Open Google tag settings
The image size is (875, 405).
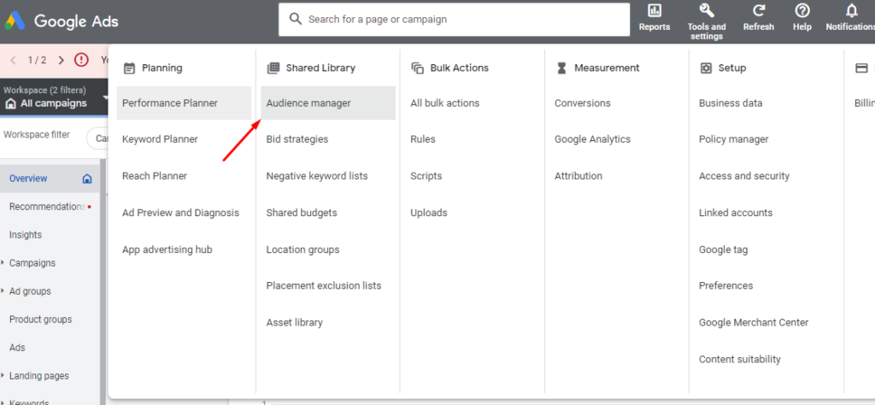tap(723, 249)
